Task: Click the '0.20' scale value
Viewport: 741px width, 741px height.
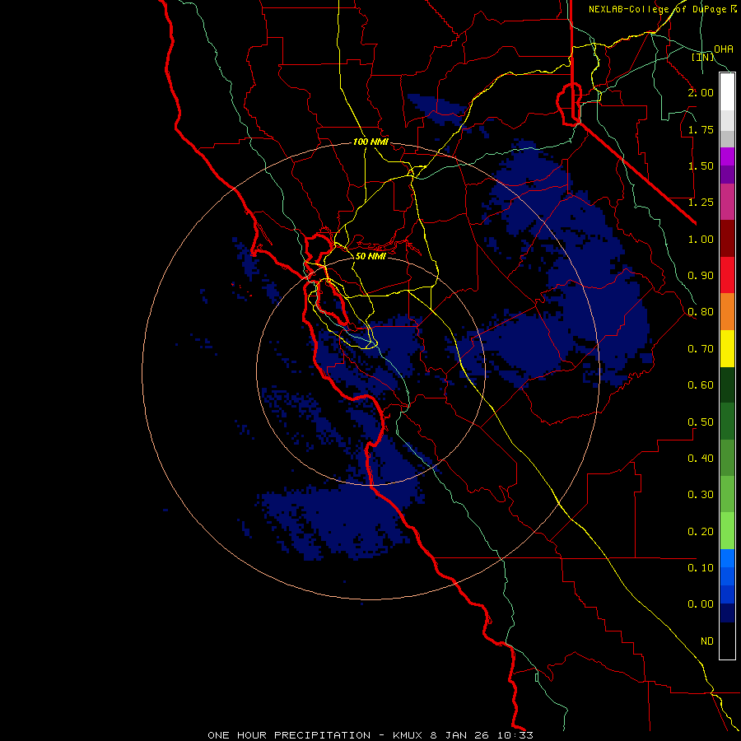Action: [x=701, y=531]
